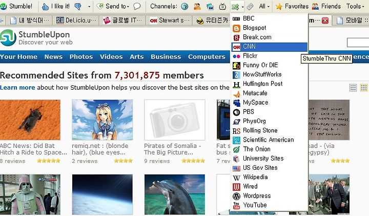
Task: Open the dropdown arrow beside thumbs down
Action: pyautogui.click(x=89, y=7)
